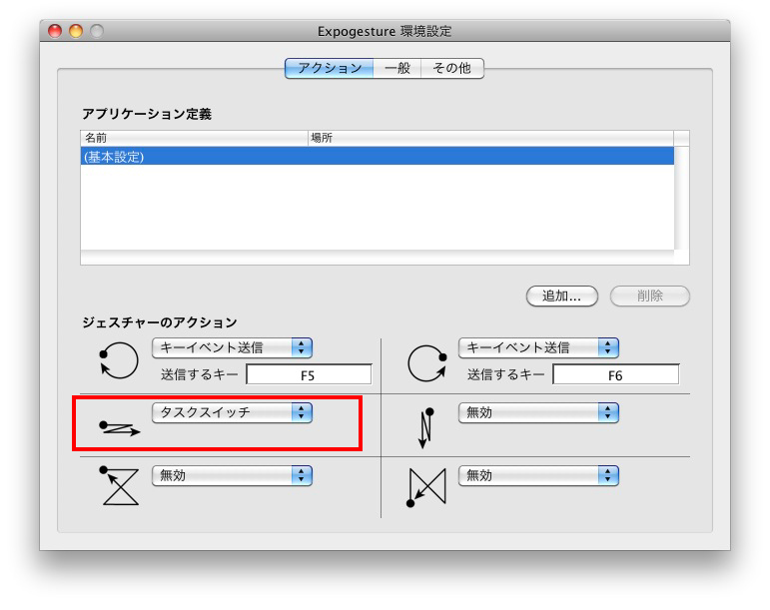Click the hourglass-shaped gesture icon
The image size is (770, 610).
[x=119, y=486]
